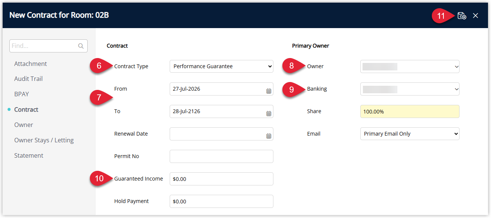Click the 'Email' label
Screen dimensions: 491x218
coord(314,134)
